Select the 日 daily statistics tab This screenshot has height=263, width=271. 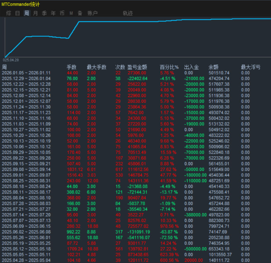pos(17,13)
